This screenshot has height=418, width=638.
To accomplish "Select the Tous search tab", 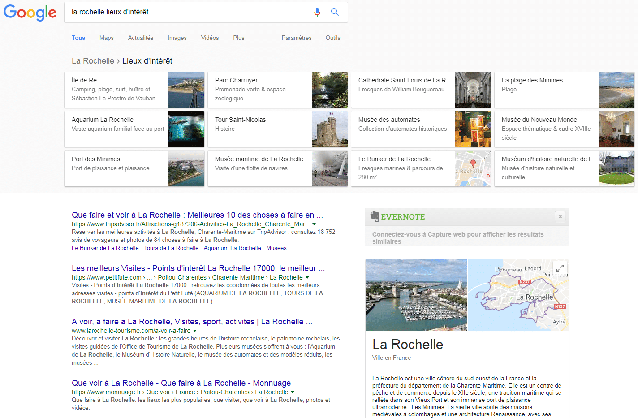I will (x=78, y=38).
